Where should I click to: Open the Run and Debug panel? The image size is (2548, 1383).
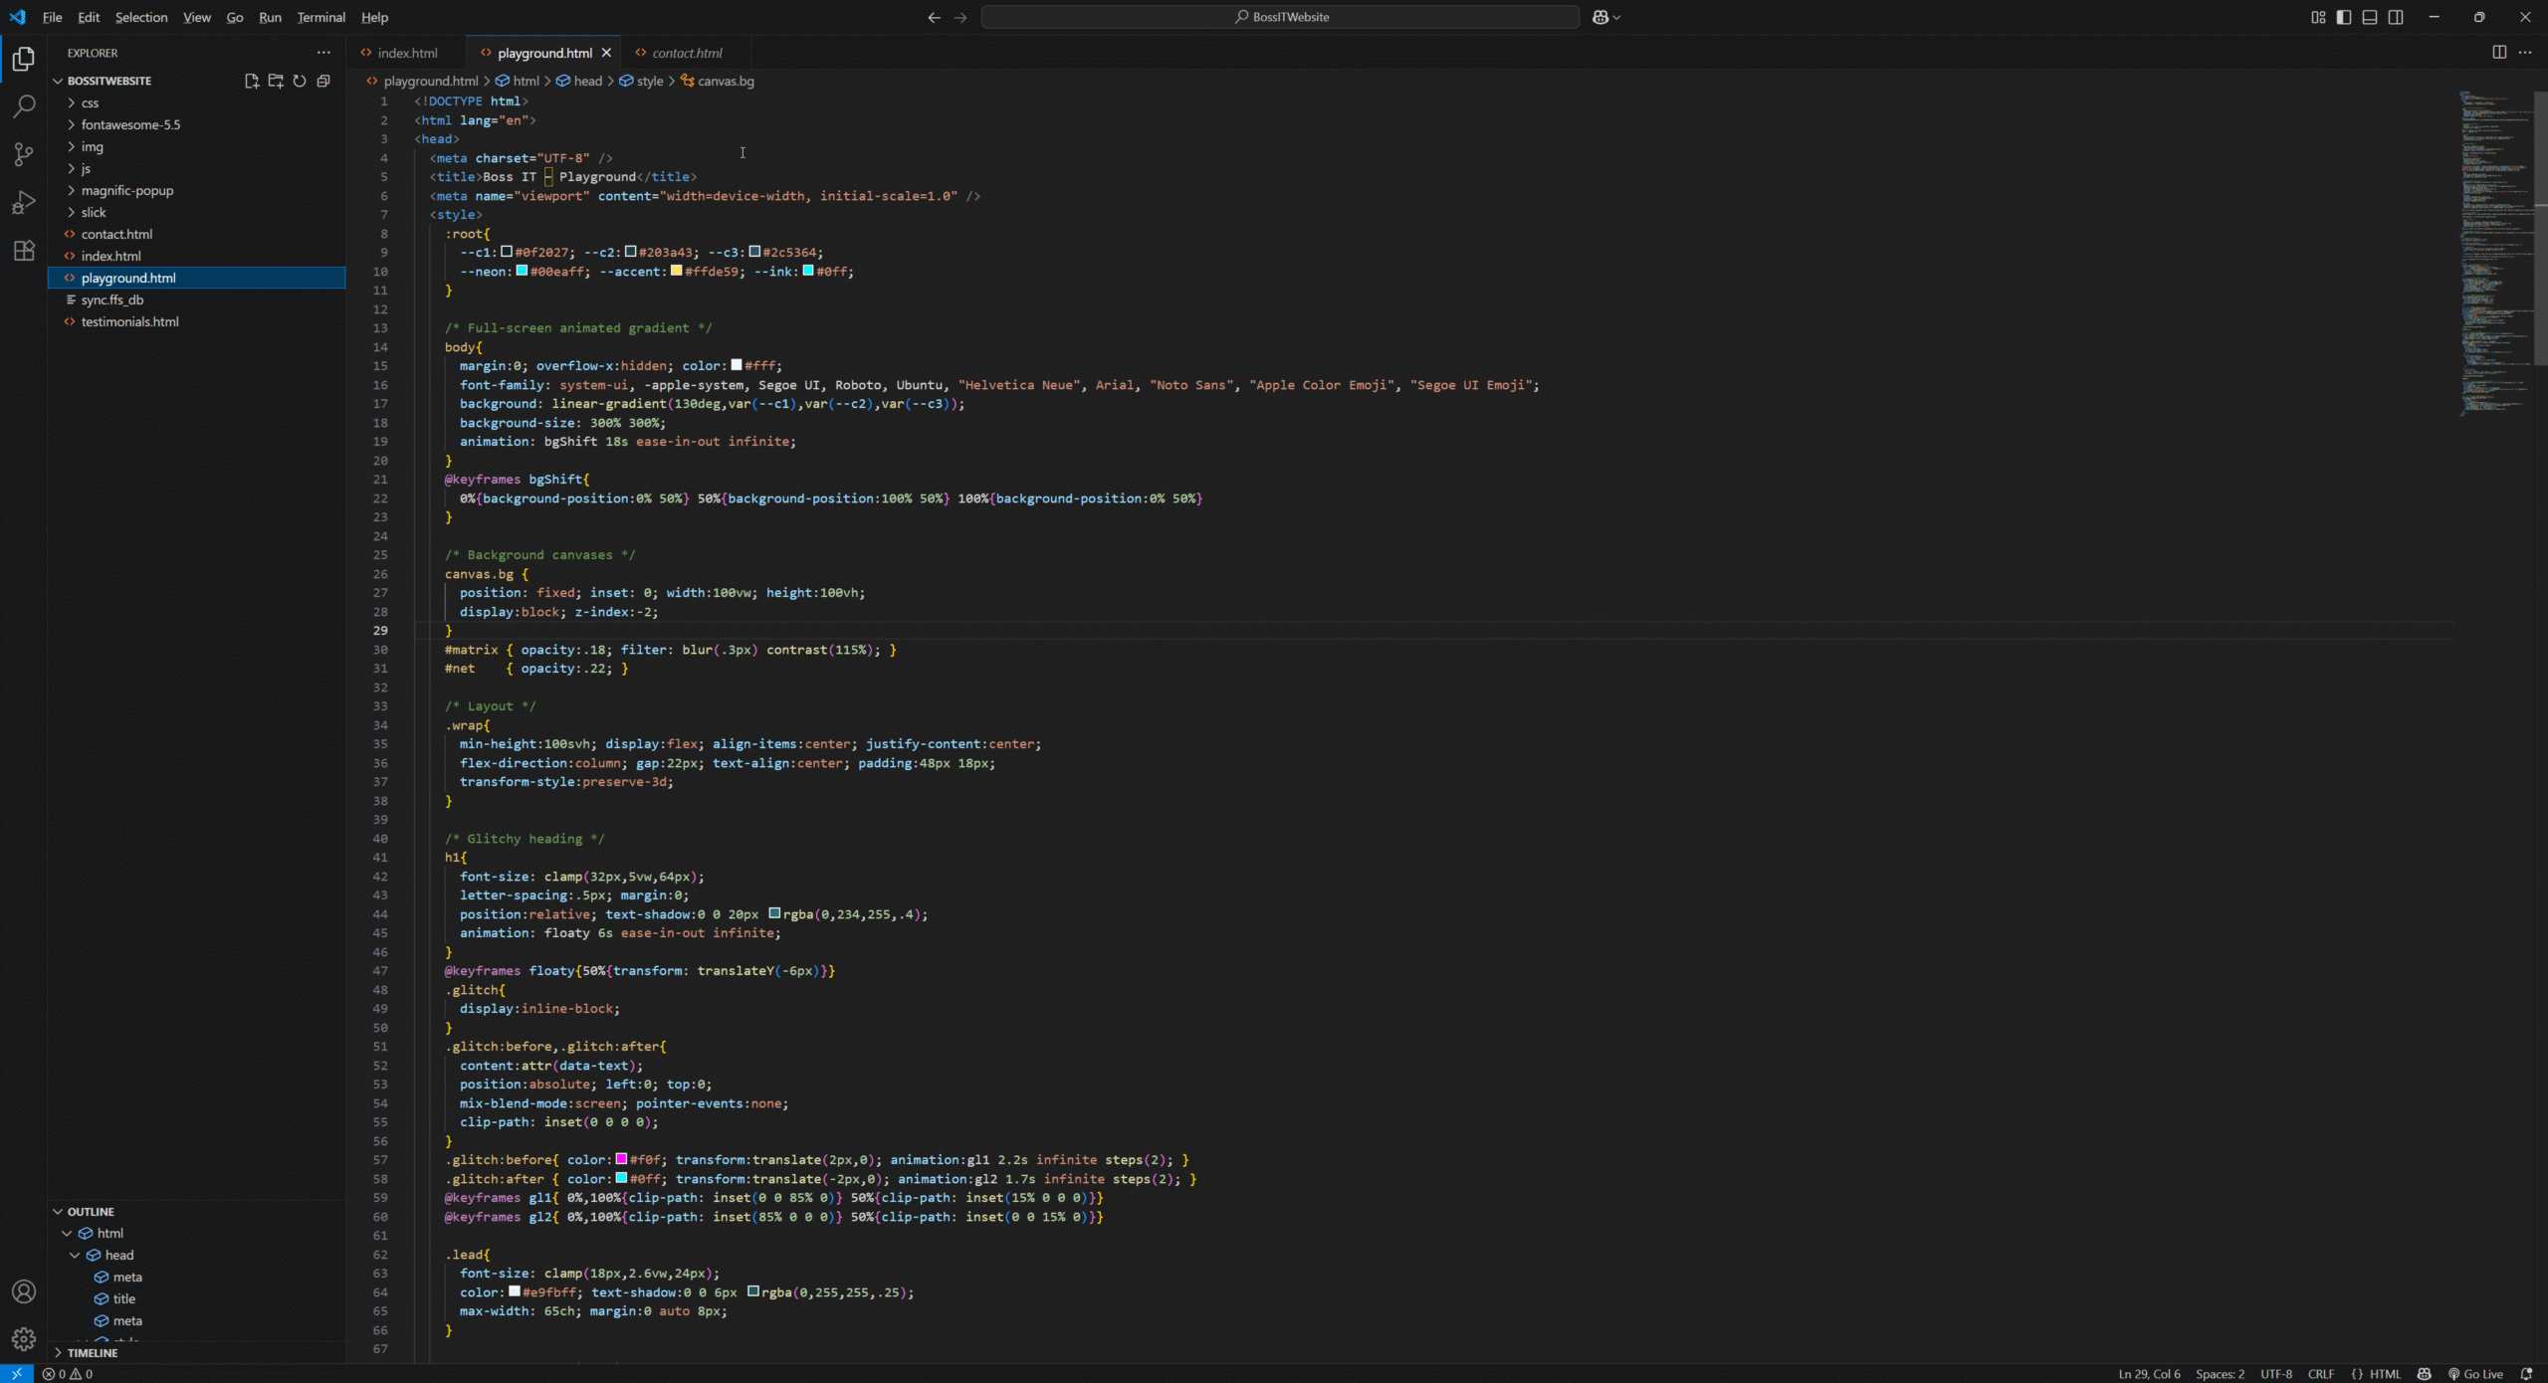(24, 202)
